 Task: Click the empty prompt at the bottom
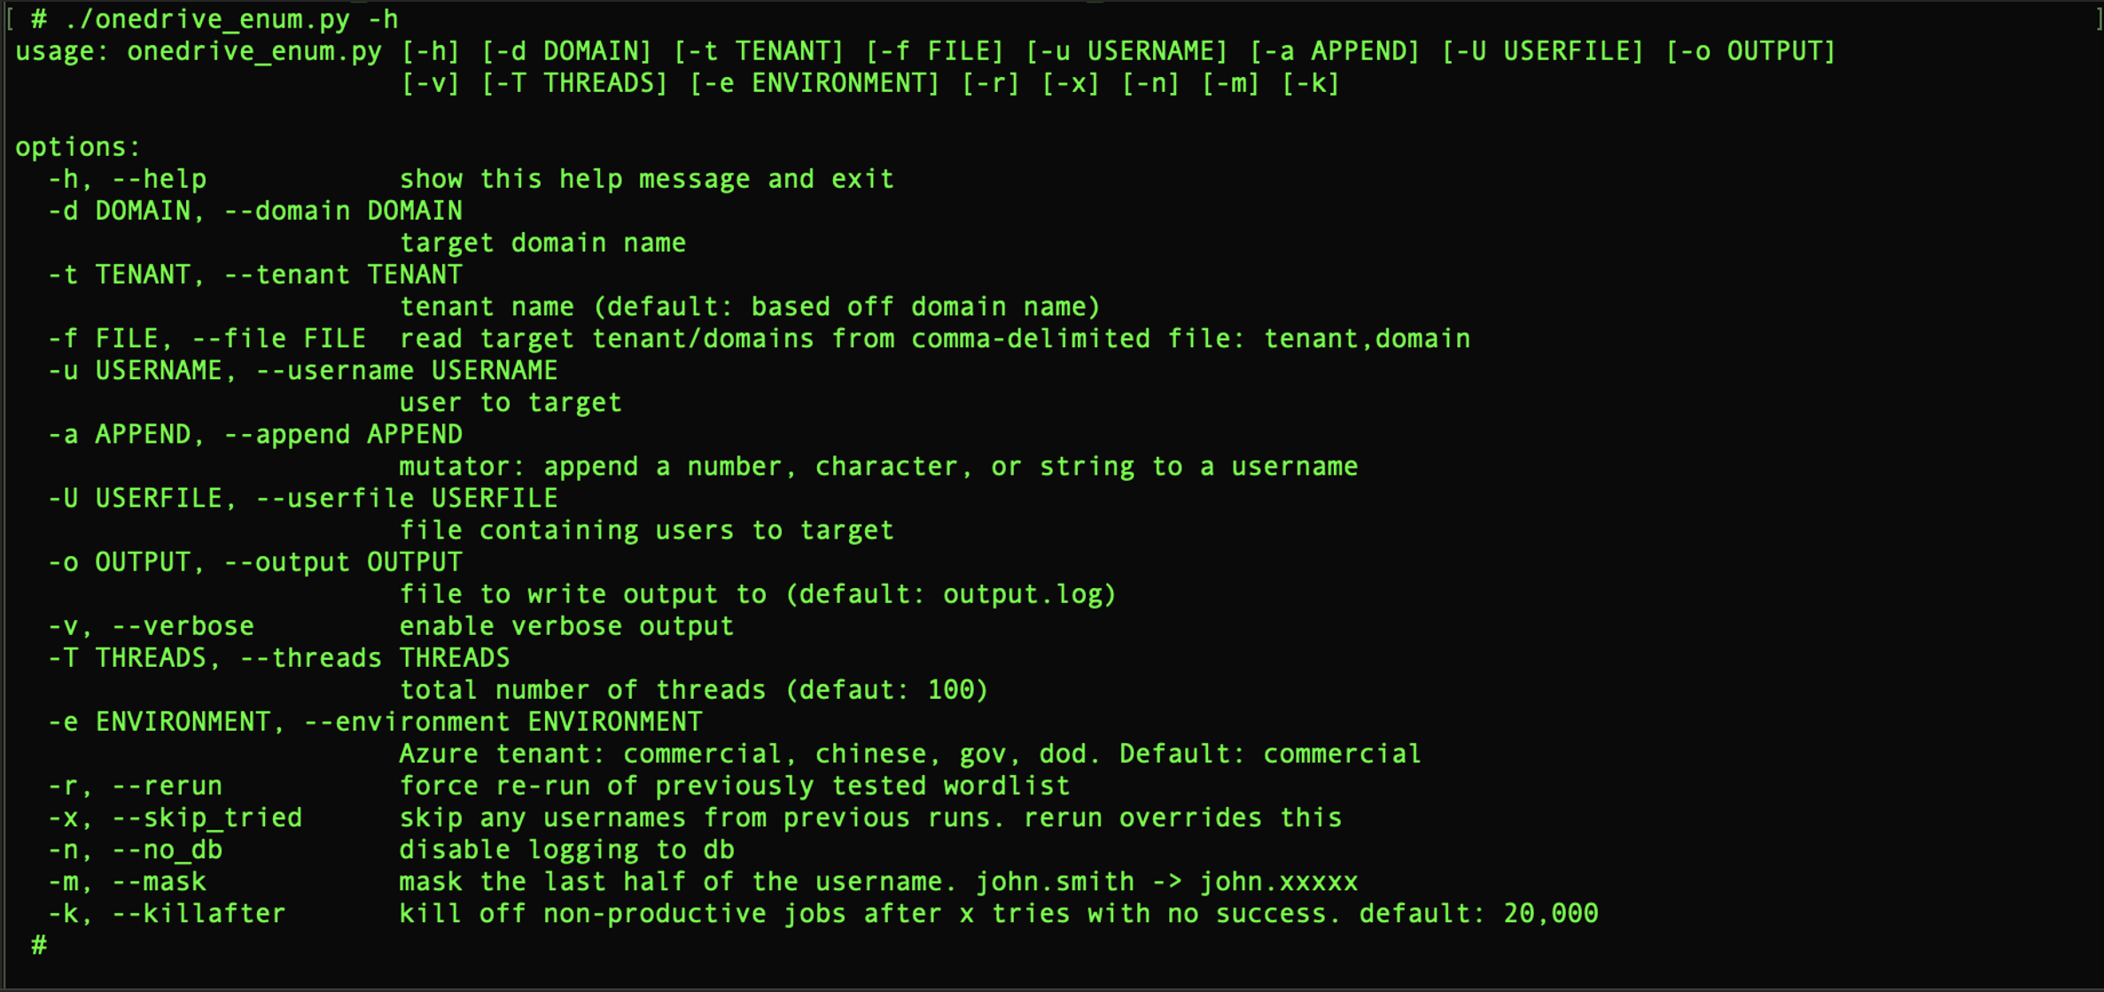(39, 946)
